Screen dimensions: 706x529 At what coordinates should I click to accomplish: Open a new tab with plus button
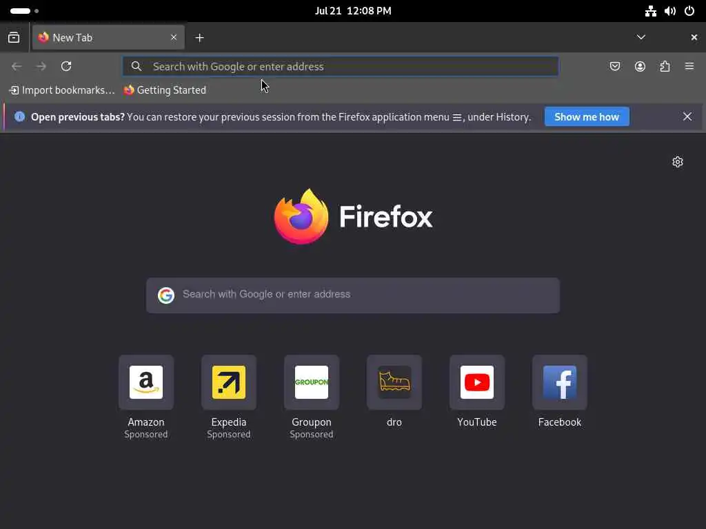click(x=199, y=38)
